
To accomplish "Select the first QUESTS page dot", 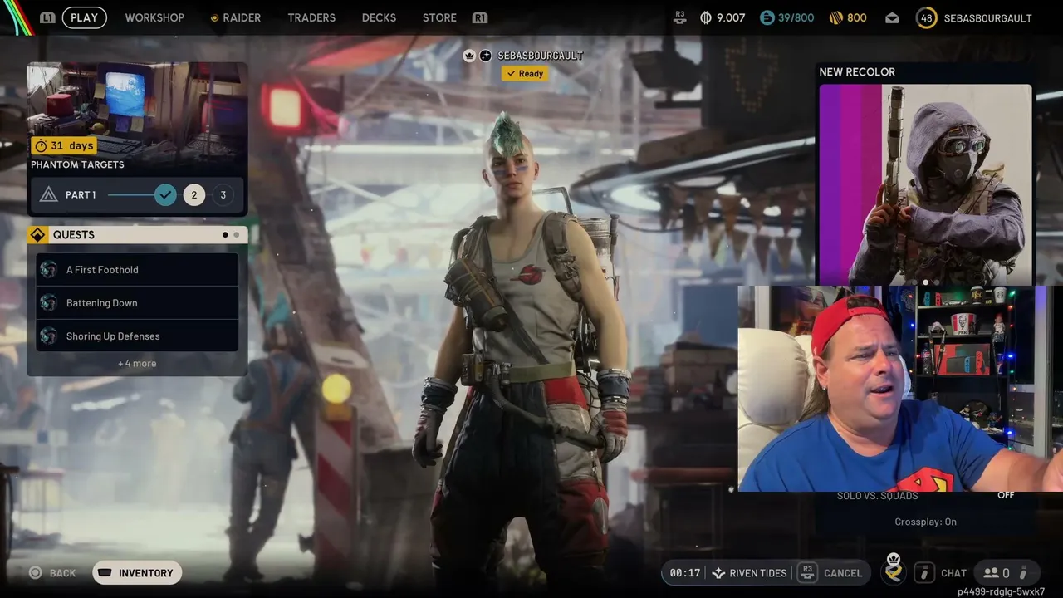I will point(225,235).
